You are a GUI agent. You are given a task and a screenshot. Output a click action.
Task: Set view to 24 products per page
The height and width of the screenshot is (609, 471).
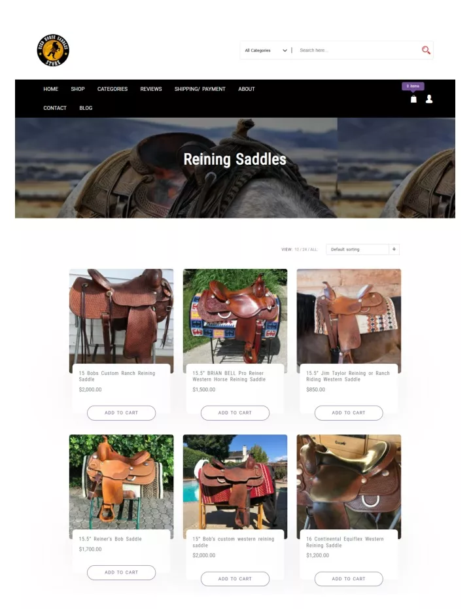tap(305, 250)
